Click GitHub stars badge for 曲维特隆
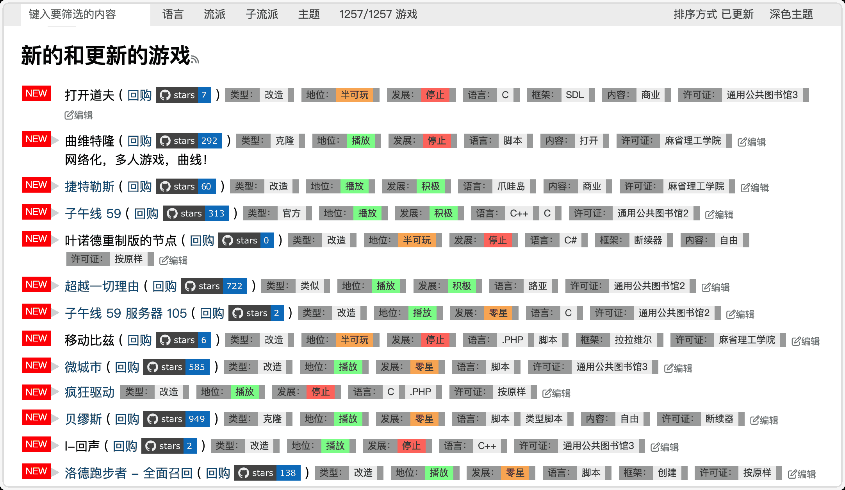 pos(189,141)
